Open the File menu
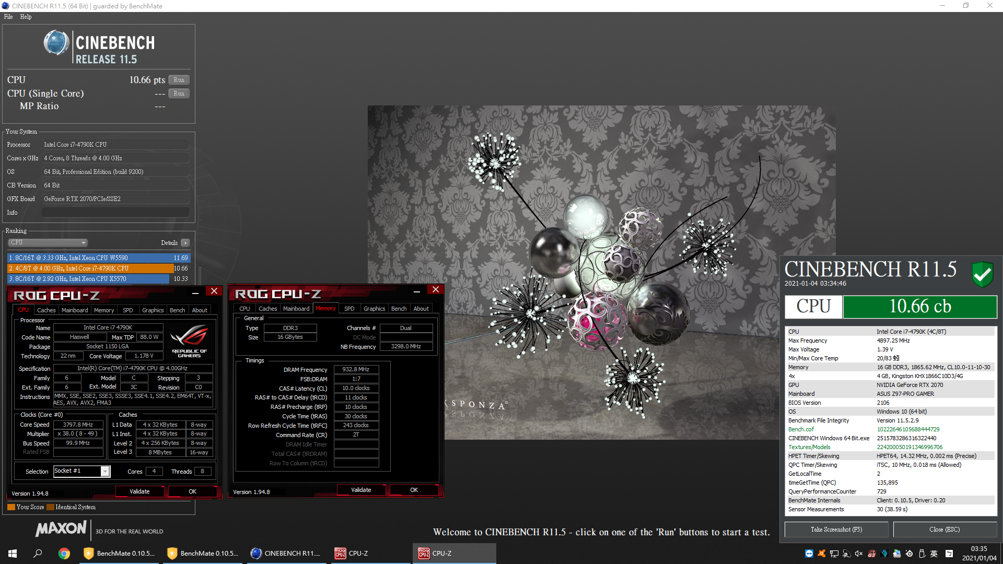The width and height of the screenshot is (1003, 564). coord(8,17)
